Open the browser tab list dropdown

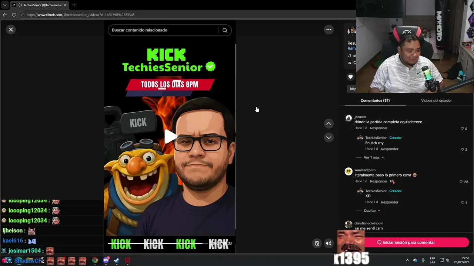pyautogui.click(x=5, y=5)
